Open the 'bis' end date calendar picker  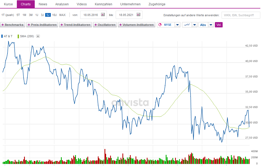tap(138, 15)
